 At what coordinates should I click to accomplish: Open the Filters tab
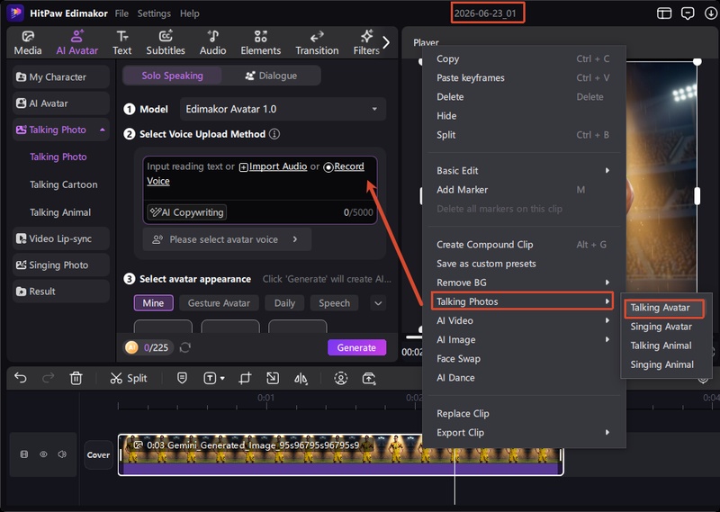(x=366, y=42)
